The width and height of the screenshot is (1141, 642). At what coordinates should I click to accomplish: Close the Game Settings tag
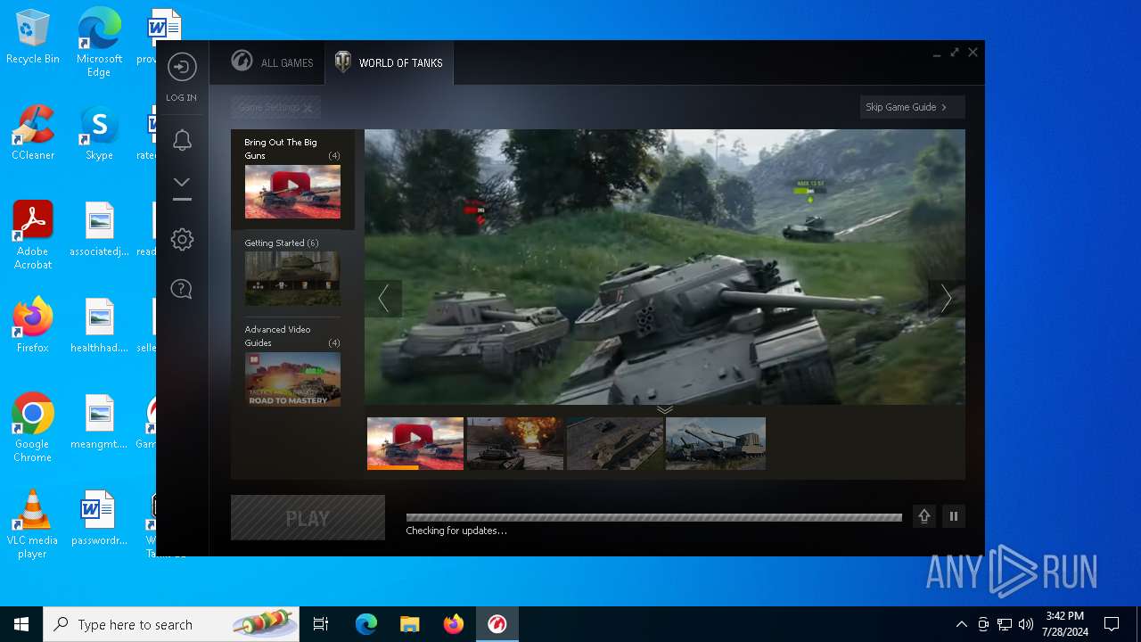pyautogui.click(x=308, y=108)
